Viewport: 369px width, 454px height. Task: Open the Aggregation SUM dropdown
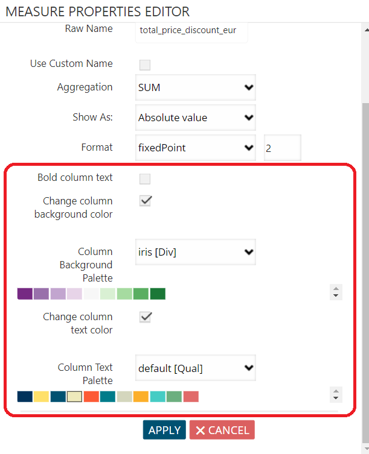[196, 87]
